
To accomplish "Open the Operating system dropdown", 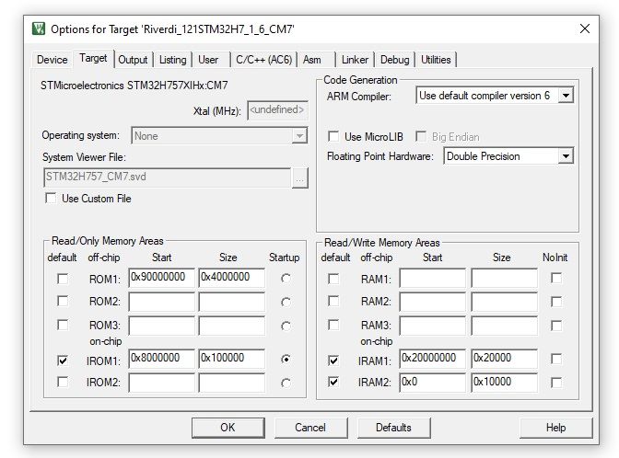I will pyautogui.click(x=299, y=136).
